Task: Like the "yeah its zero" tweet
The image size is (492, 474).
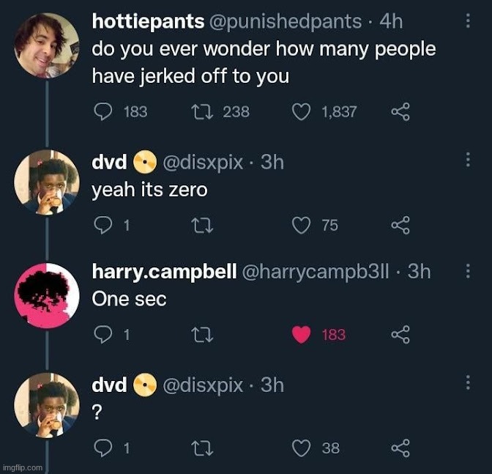Action: click(301, 225)
